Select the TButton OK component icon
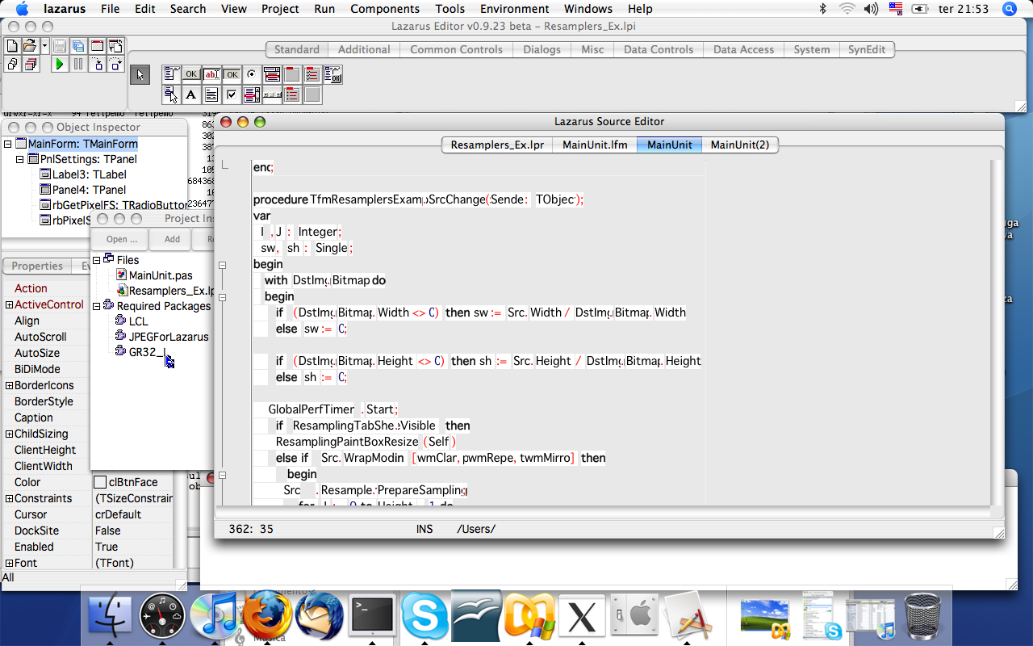The height and width of the screenshot is (646, 1033). 191,74
